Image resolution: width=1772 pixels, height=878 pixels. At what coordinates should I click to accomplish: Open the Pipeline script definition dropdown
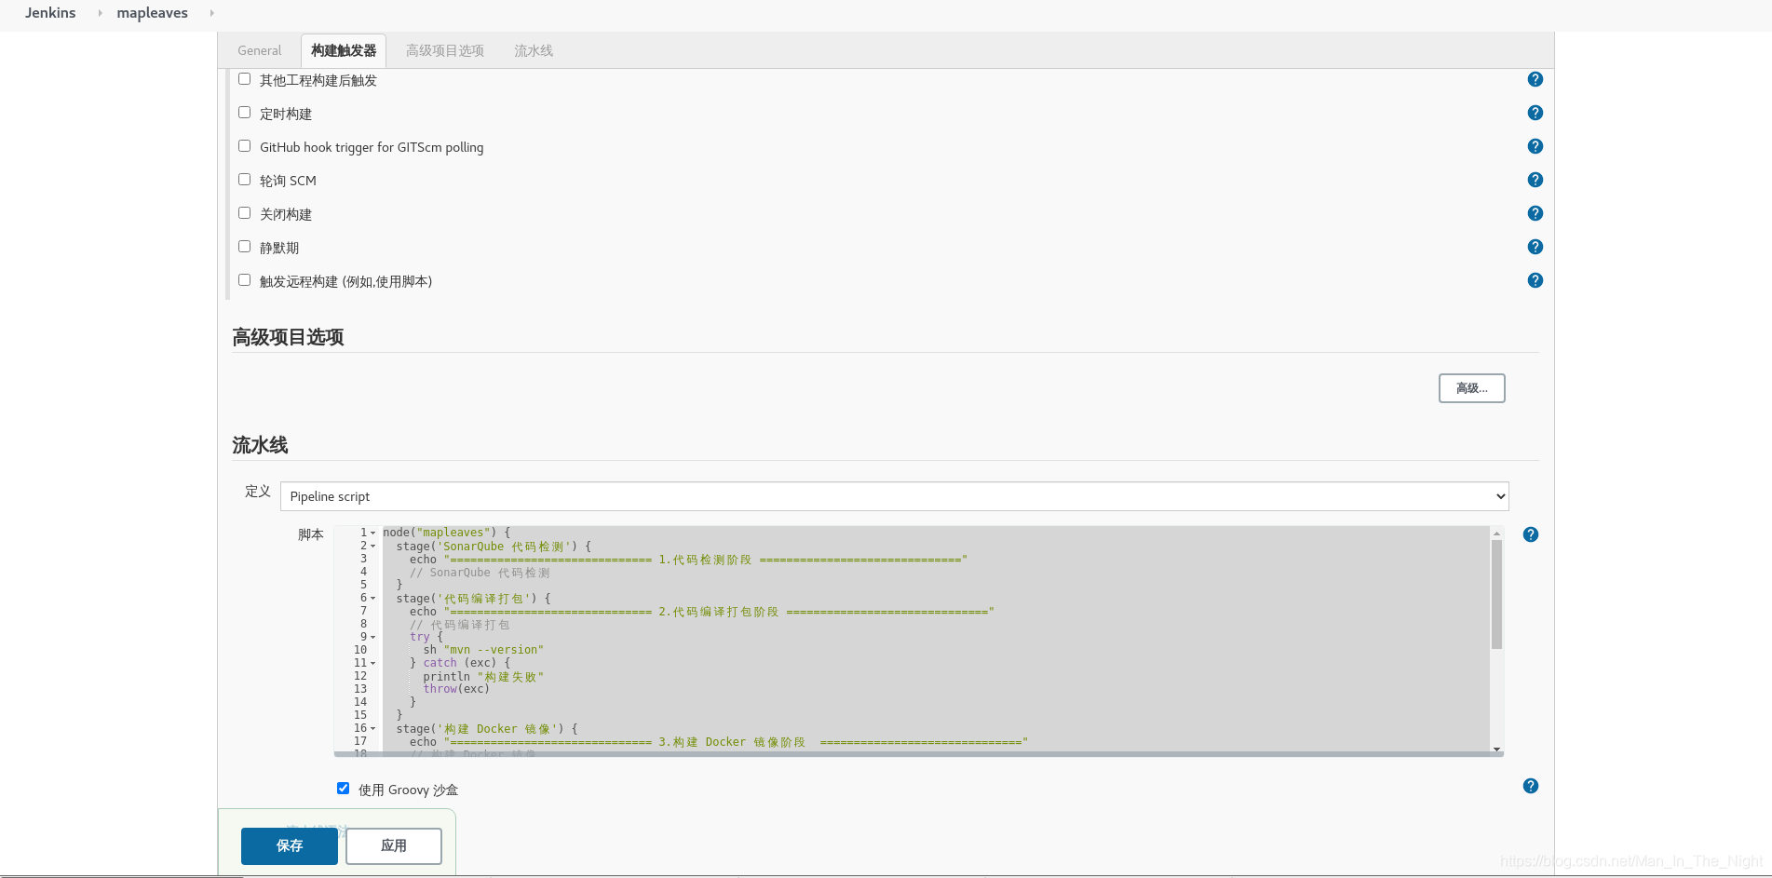894,496
